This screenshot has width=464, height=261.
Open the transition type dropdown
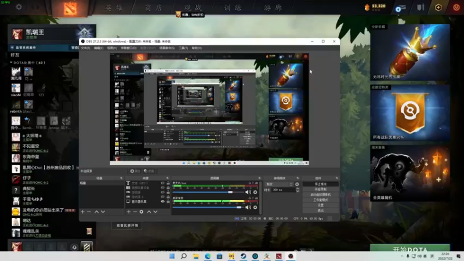point(279,184)
